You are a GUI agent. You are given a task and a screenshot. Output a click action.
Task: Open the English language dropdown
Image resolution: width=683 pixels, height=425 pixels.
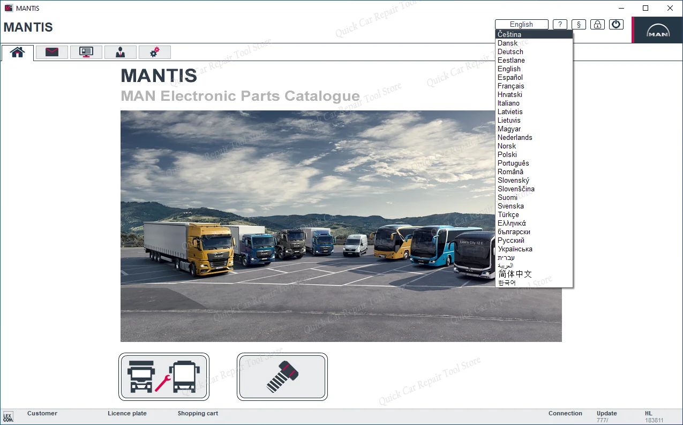click(522, 24)
